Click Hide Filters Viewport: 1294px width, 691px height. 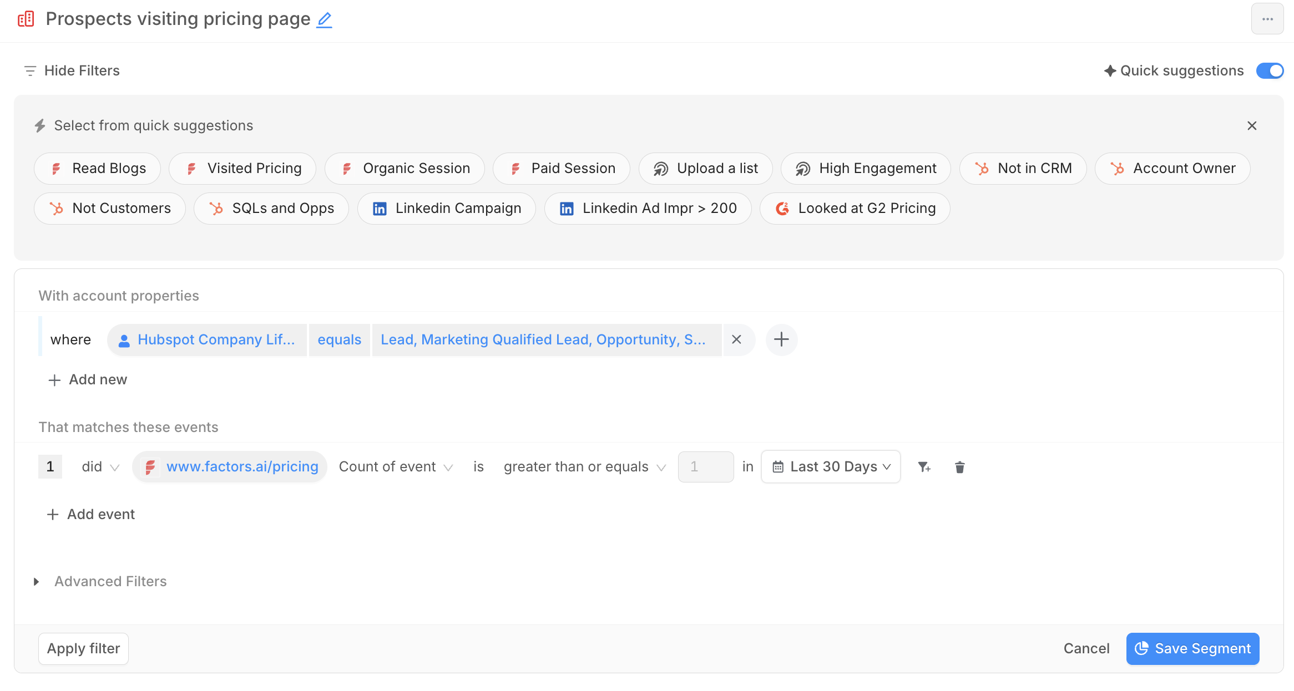(72, 71)
